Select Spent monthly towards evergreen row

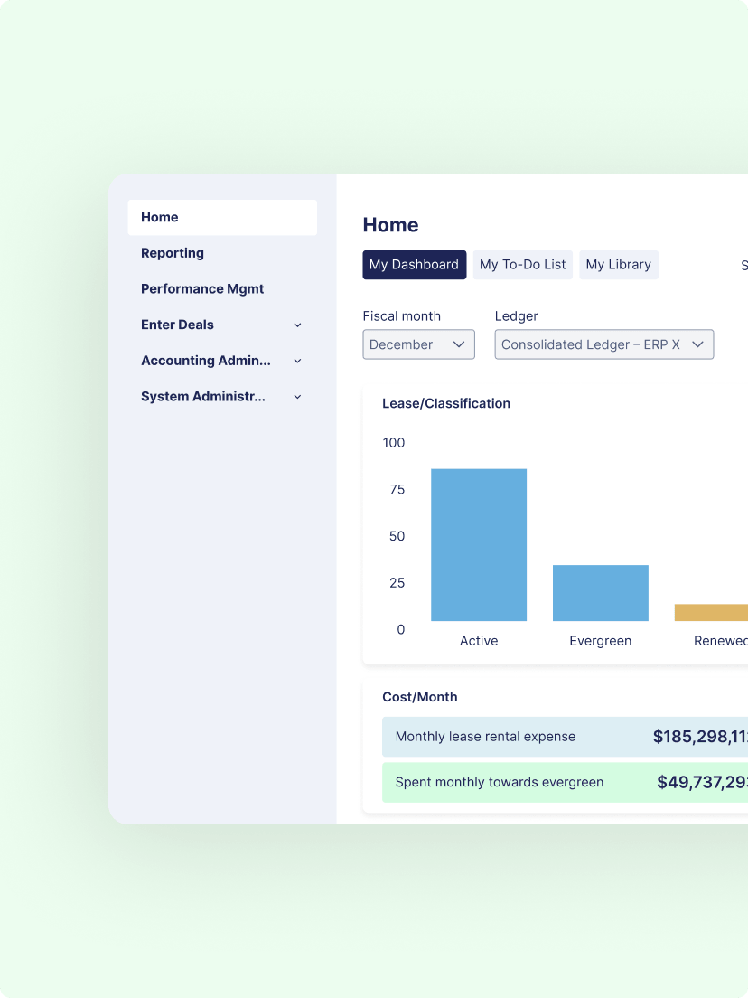tap(565, 782)
